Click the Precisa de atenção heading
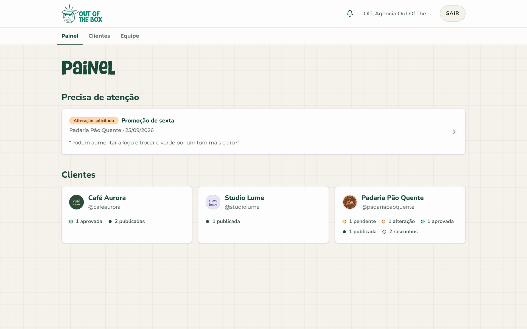The image size is (527, 329). click(100, 97)
